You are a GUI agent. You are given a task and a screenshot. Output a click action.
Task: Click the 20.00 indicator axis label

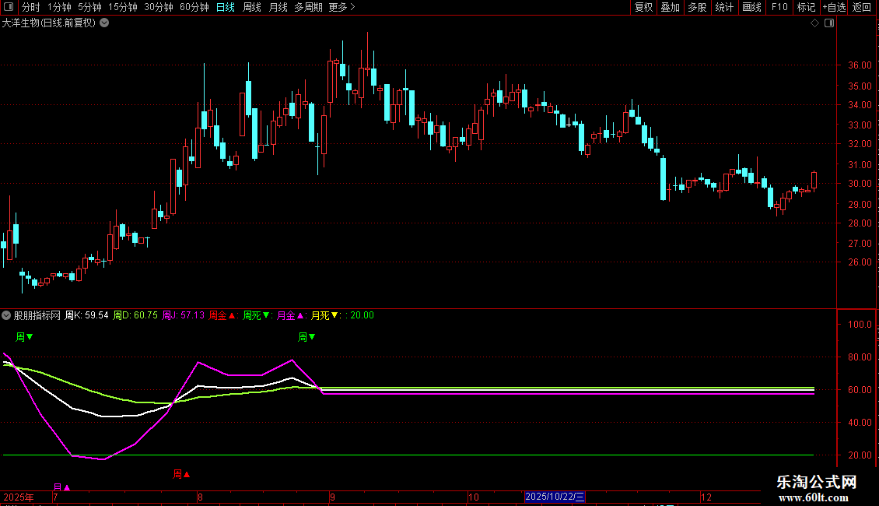click(860, 455)
